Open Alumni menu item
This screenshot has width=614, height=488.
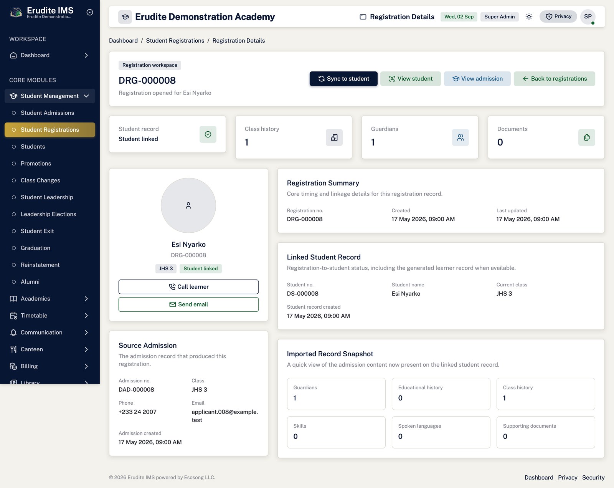[50, 282]
